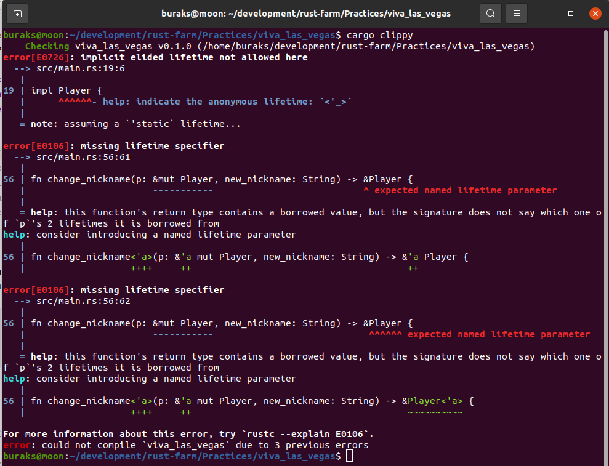The height and width of the screenshot is (466, 609).
Task: Click the src/main.rs:56:61 file location
Action: [83, 157]
